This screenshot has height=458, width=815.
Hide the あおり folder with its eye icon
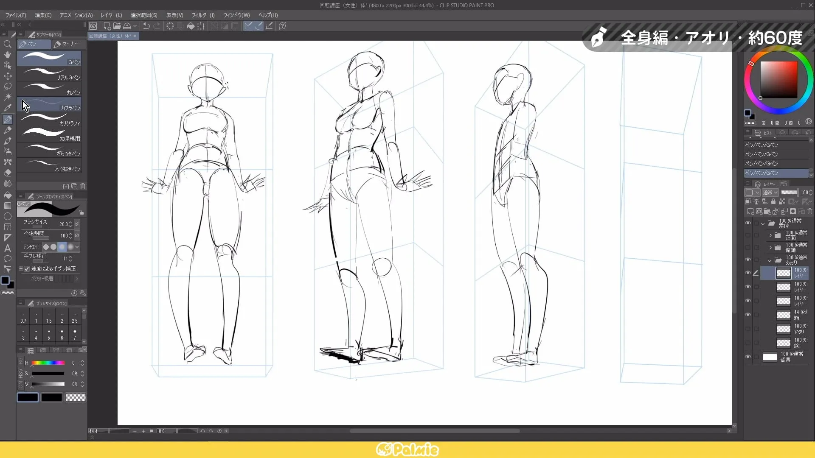(748, 260)
